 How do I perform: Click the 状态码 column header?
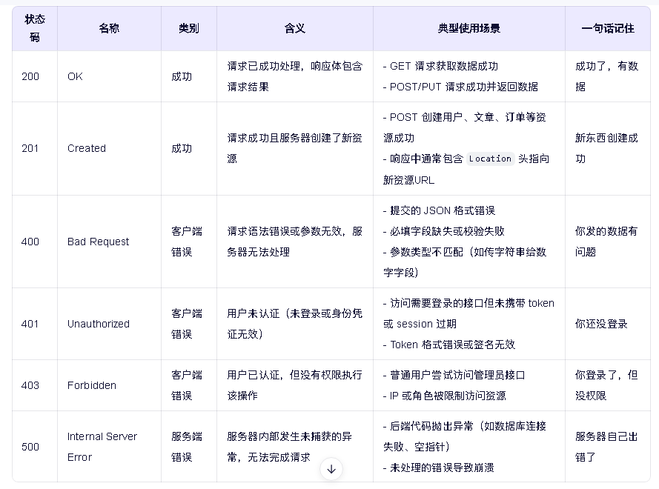coord(34,28)
